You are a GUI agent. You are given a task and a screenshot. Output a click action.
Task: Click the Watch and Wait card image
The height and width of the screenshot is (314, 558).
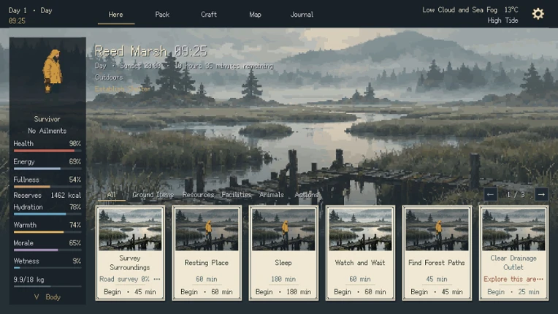click(x=360, y=229)
